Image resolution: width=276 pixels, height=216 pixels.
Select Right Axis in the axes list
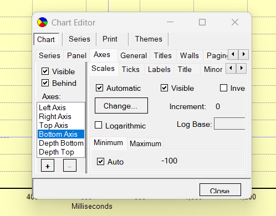click(61, 116)
